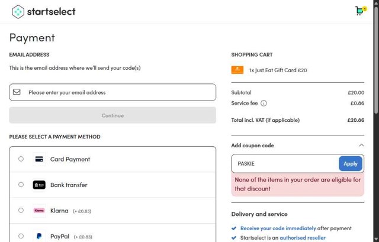The height and width of the screenshot is (242, 379).
Task: Click the Bank transfer icon
Action: (x=39, y=185)
